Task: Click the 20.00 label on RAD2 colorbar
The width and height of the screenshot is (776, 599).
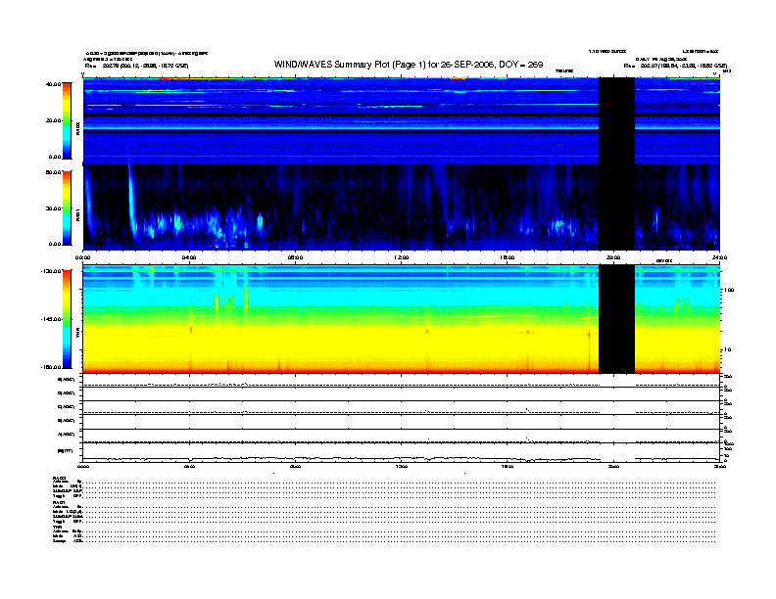Action: coord(53,120)
